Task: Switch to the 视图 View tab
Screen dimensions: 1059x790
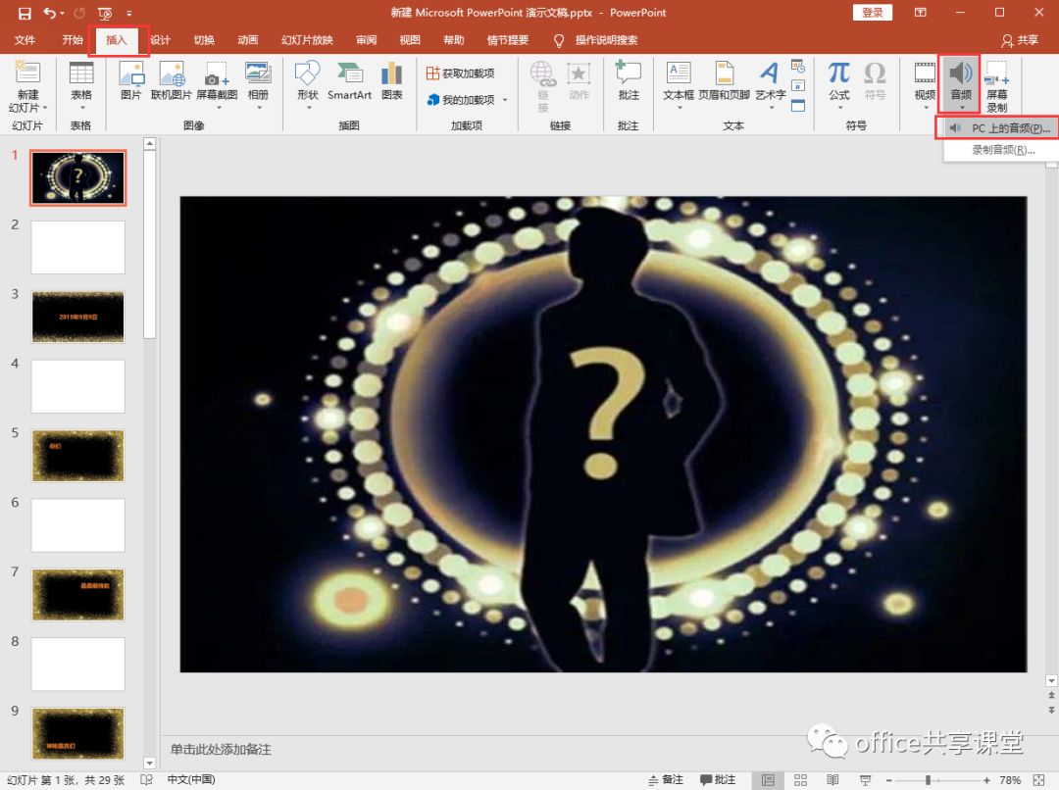Action: (410, 40)
